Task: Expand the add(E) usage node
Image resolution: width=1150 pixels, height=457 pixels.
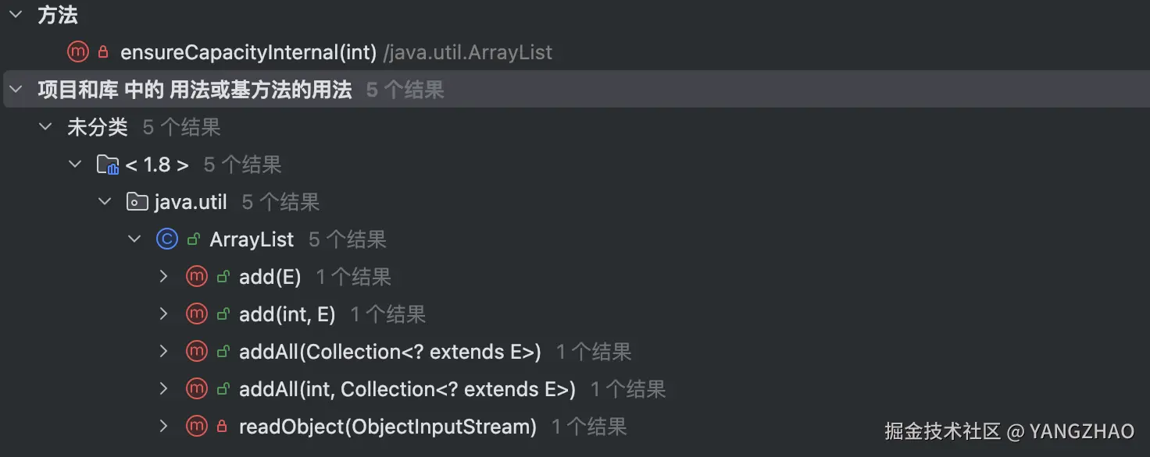Action: [x=164, y=277]
